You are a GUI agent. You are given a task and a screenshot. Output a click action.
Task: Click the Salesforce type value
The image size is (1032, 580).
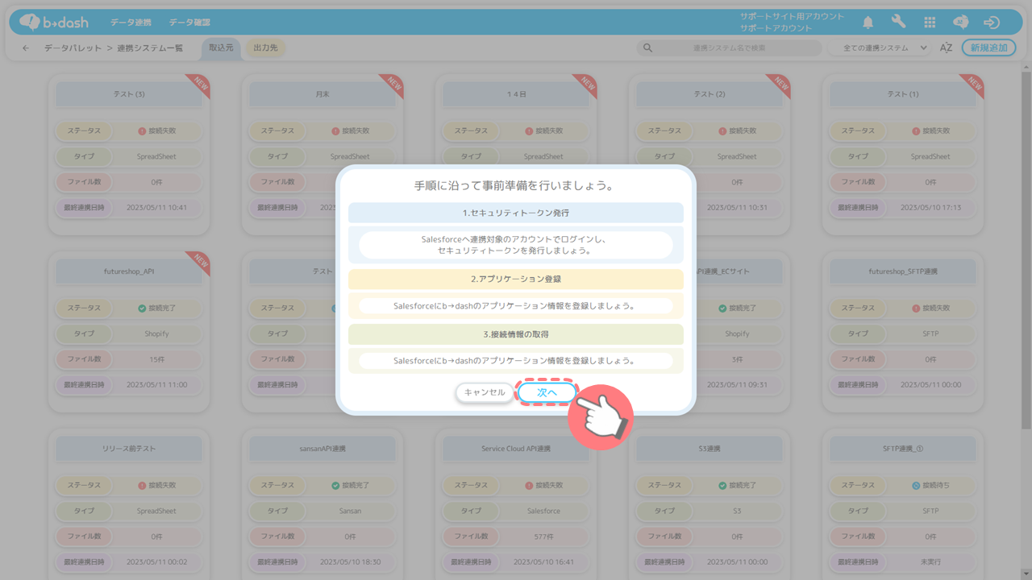click(543, 512)
